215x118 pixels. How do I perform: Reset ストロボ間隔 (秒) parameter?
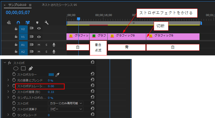point(93,91)
